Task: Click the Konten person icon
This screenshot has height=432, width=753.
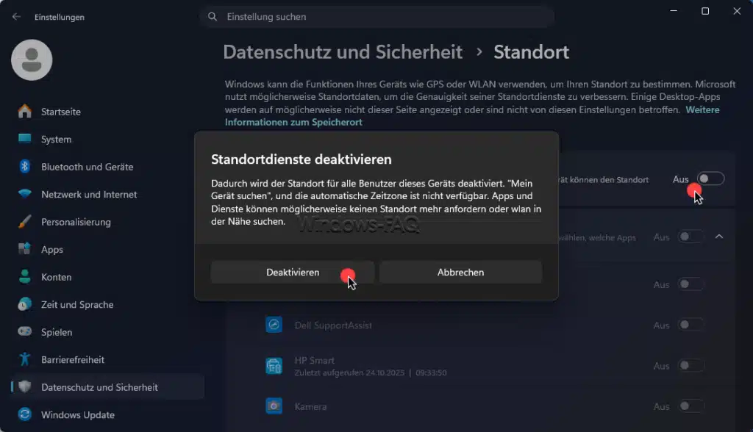Action: coord(24,276)
